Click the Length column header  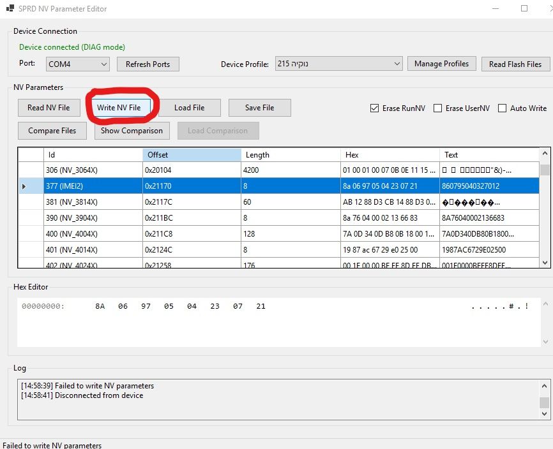[291, 155]
